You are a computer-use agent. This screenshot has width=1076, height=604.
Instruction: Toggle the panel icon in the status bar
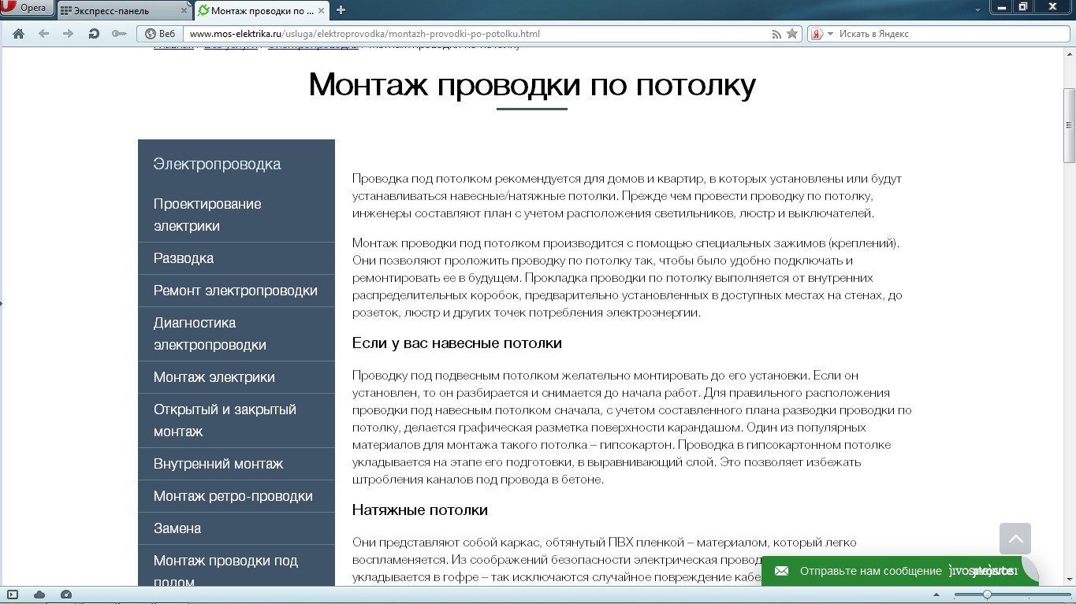click(x=13, y=595)
